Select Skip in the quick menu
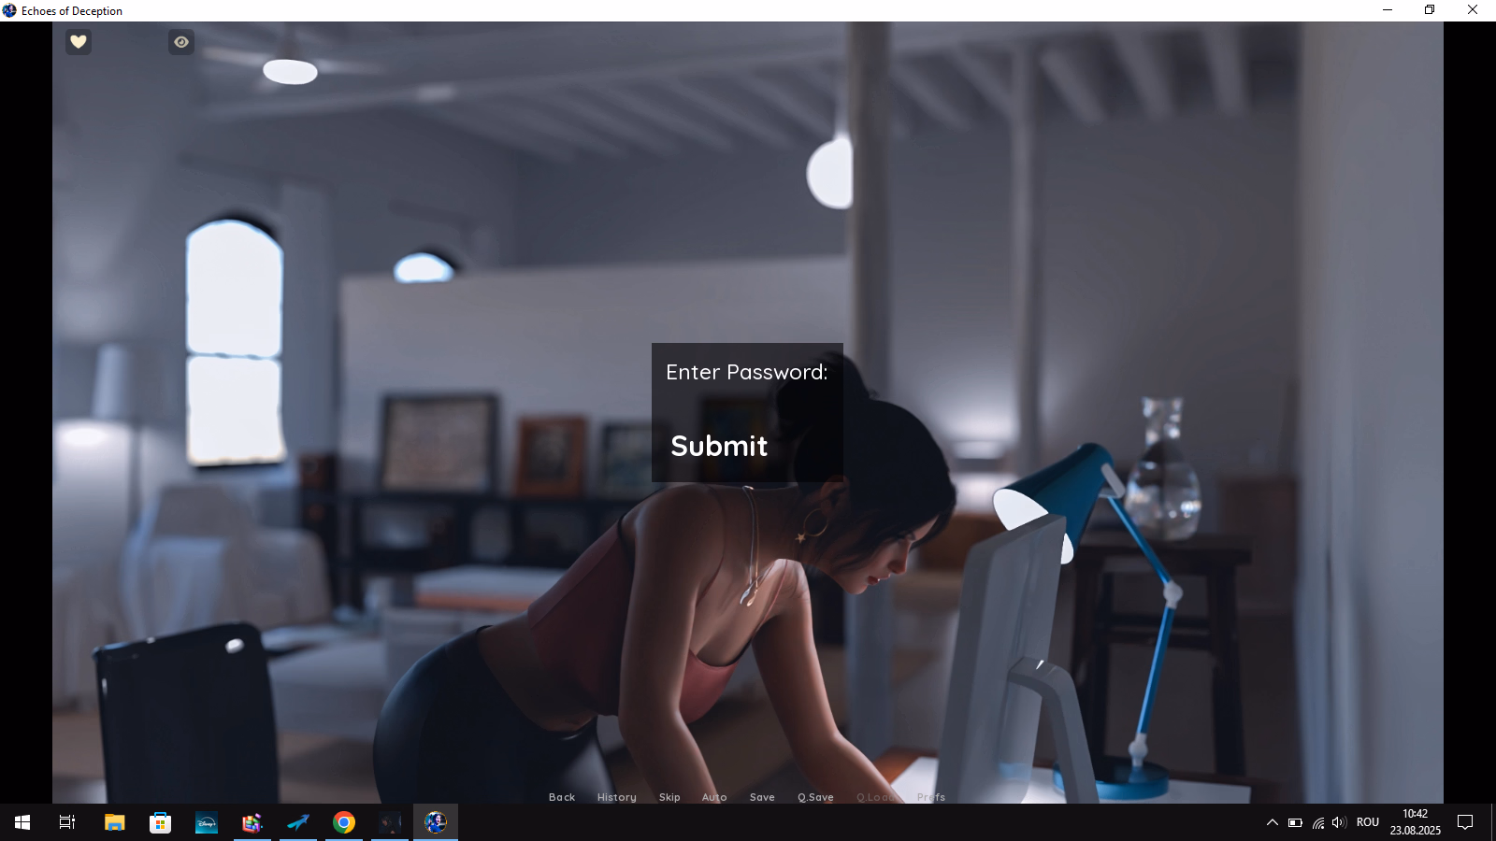This screenshot has width=1496, height=841. (x=669, y=797)
